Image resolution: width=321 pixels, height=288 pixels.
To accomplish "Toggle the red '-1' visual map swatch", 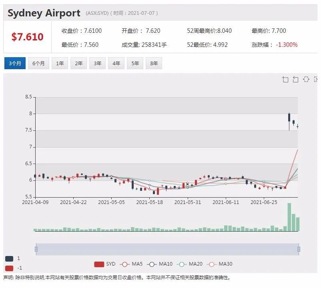I will tap(9, 268).
